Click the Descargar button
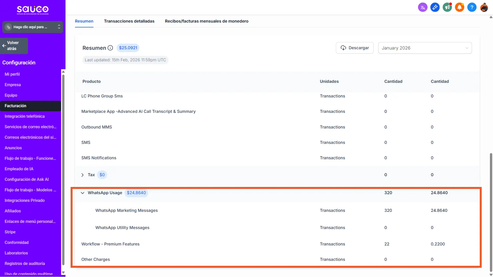493x277 pixels. (355, 48)
